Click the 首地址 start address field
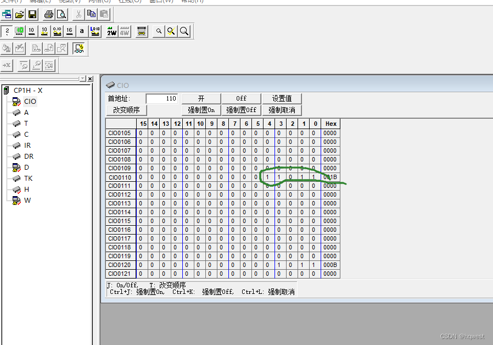Image resolution: width=493 pixels, height=345 pixels. point(162,99)
